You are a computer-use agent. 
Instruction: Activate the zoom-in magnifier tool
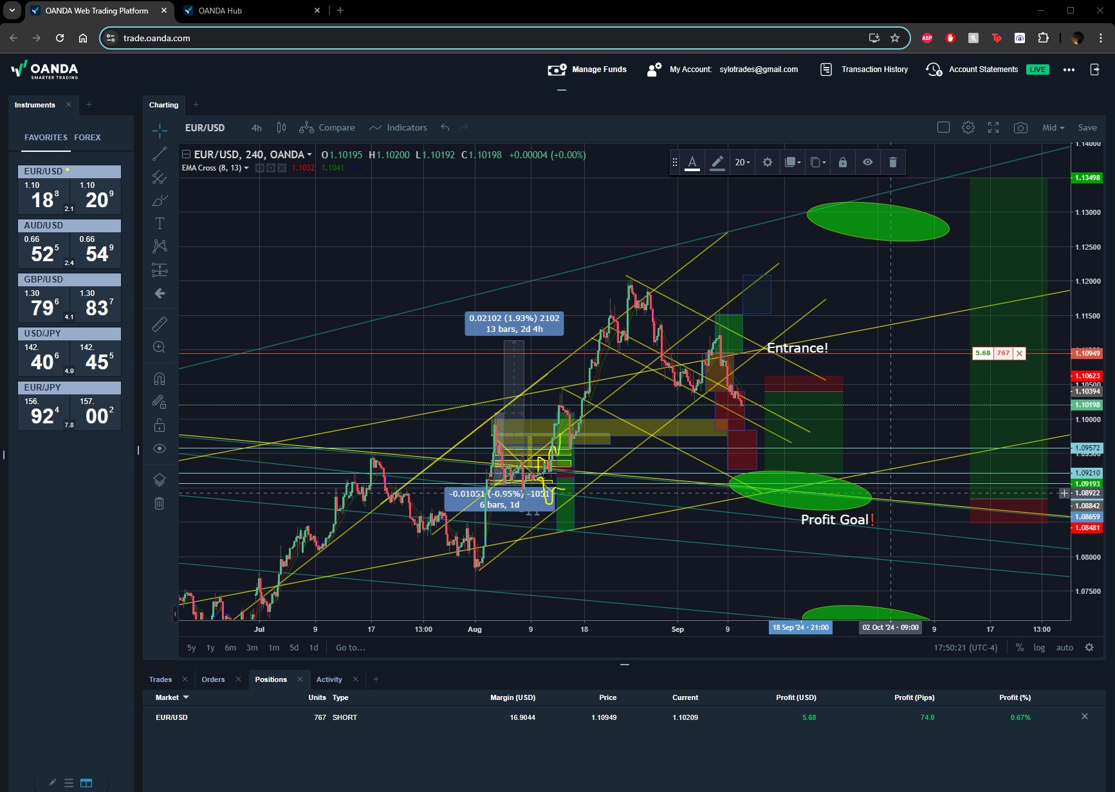(x=160, y=347)
